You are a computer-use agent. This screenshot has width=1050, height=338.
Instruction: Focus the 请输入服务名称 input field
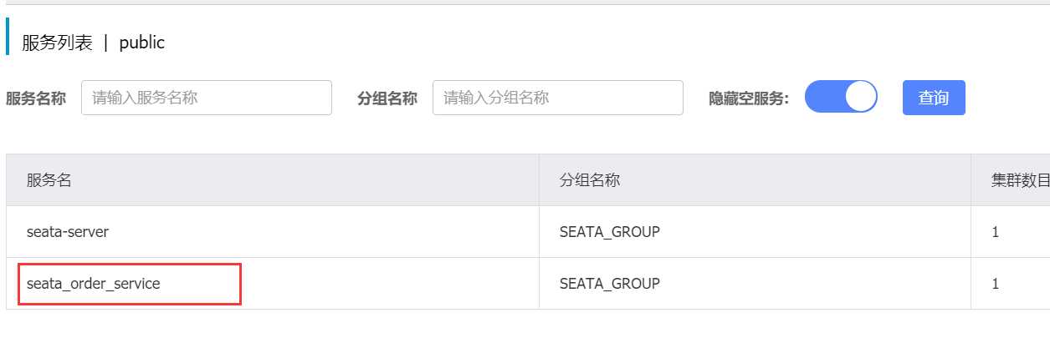tap(207, 98)
